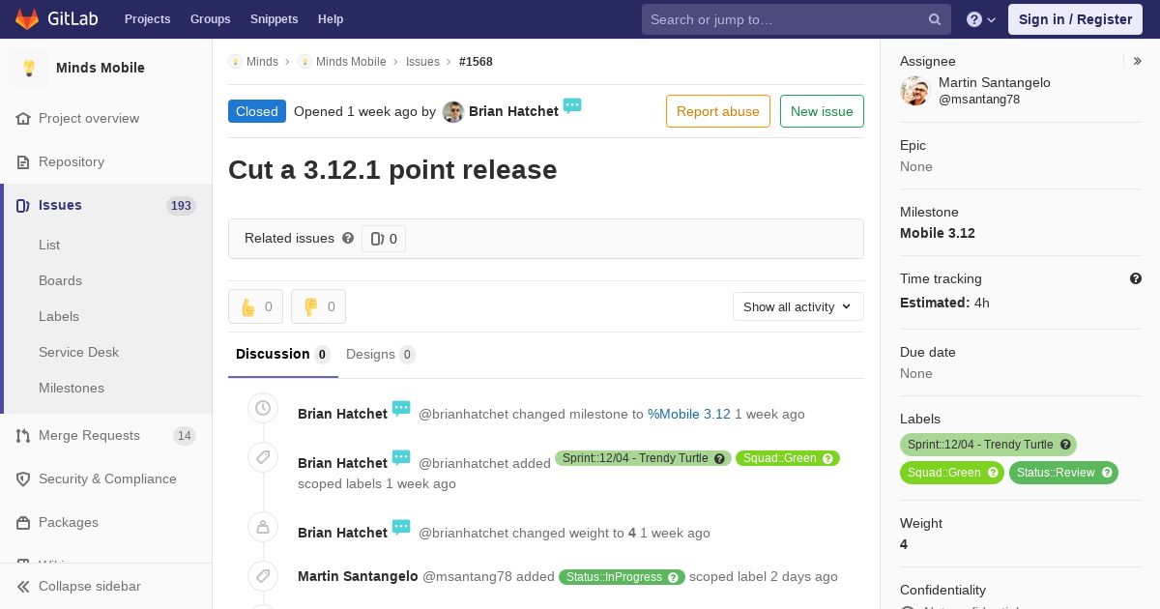Click the #1568 breadcrumb item
The image size is (1160, 609).
(476, 62)
